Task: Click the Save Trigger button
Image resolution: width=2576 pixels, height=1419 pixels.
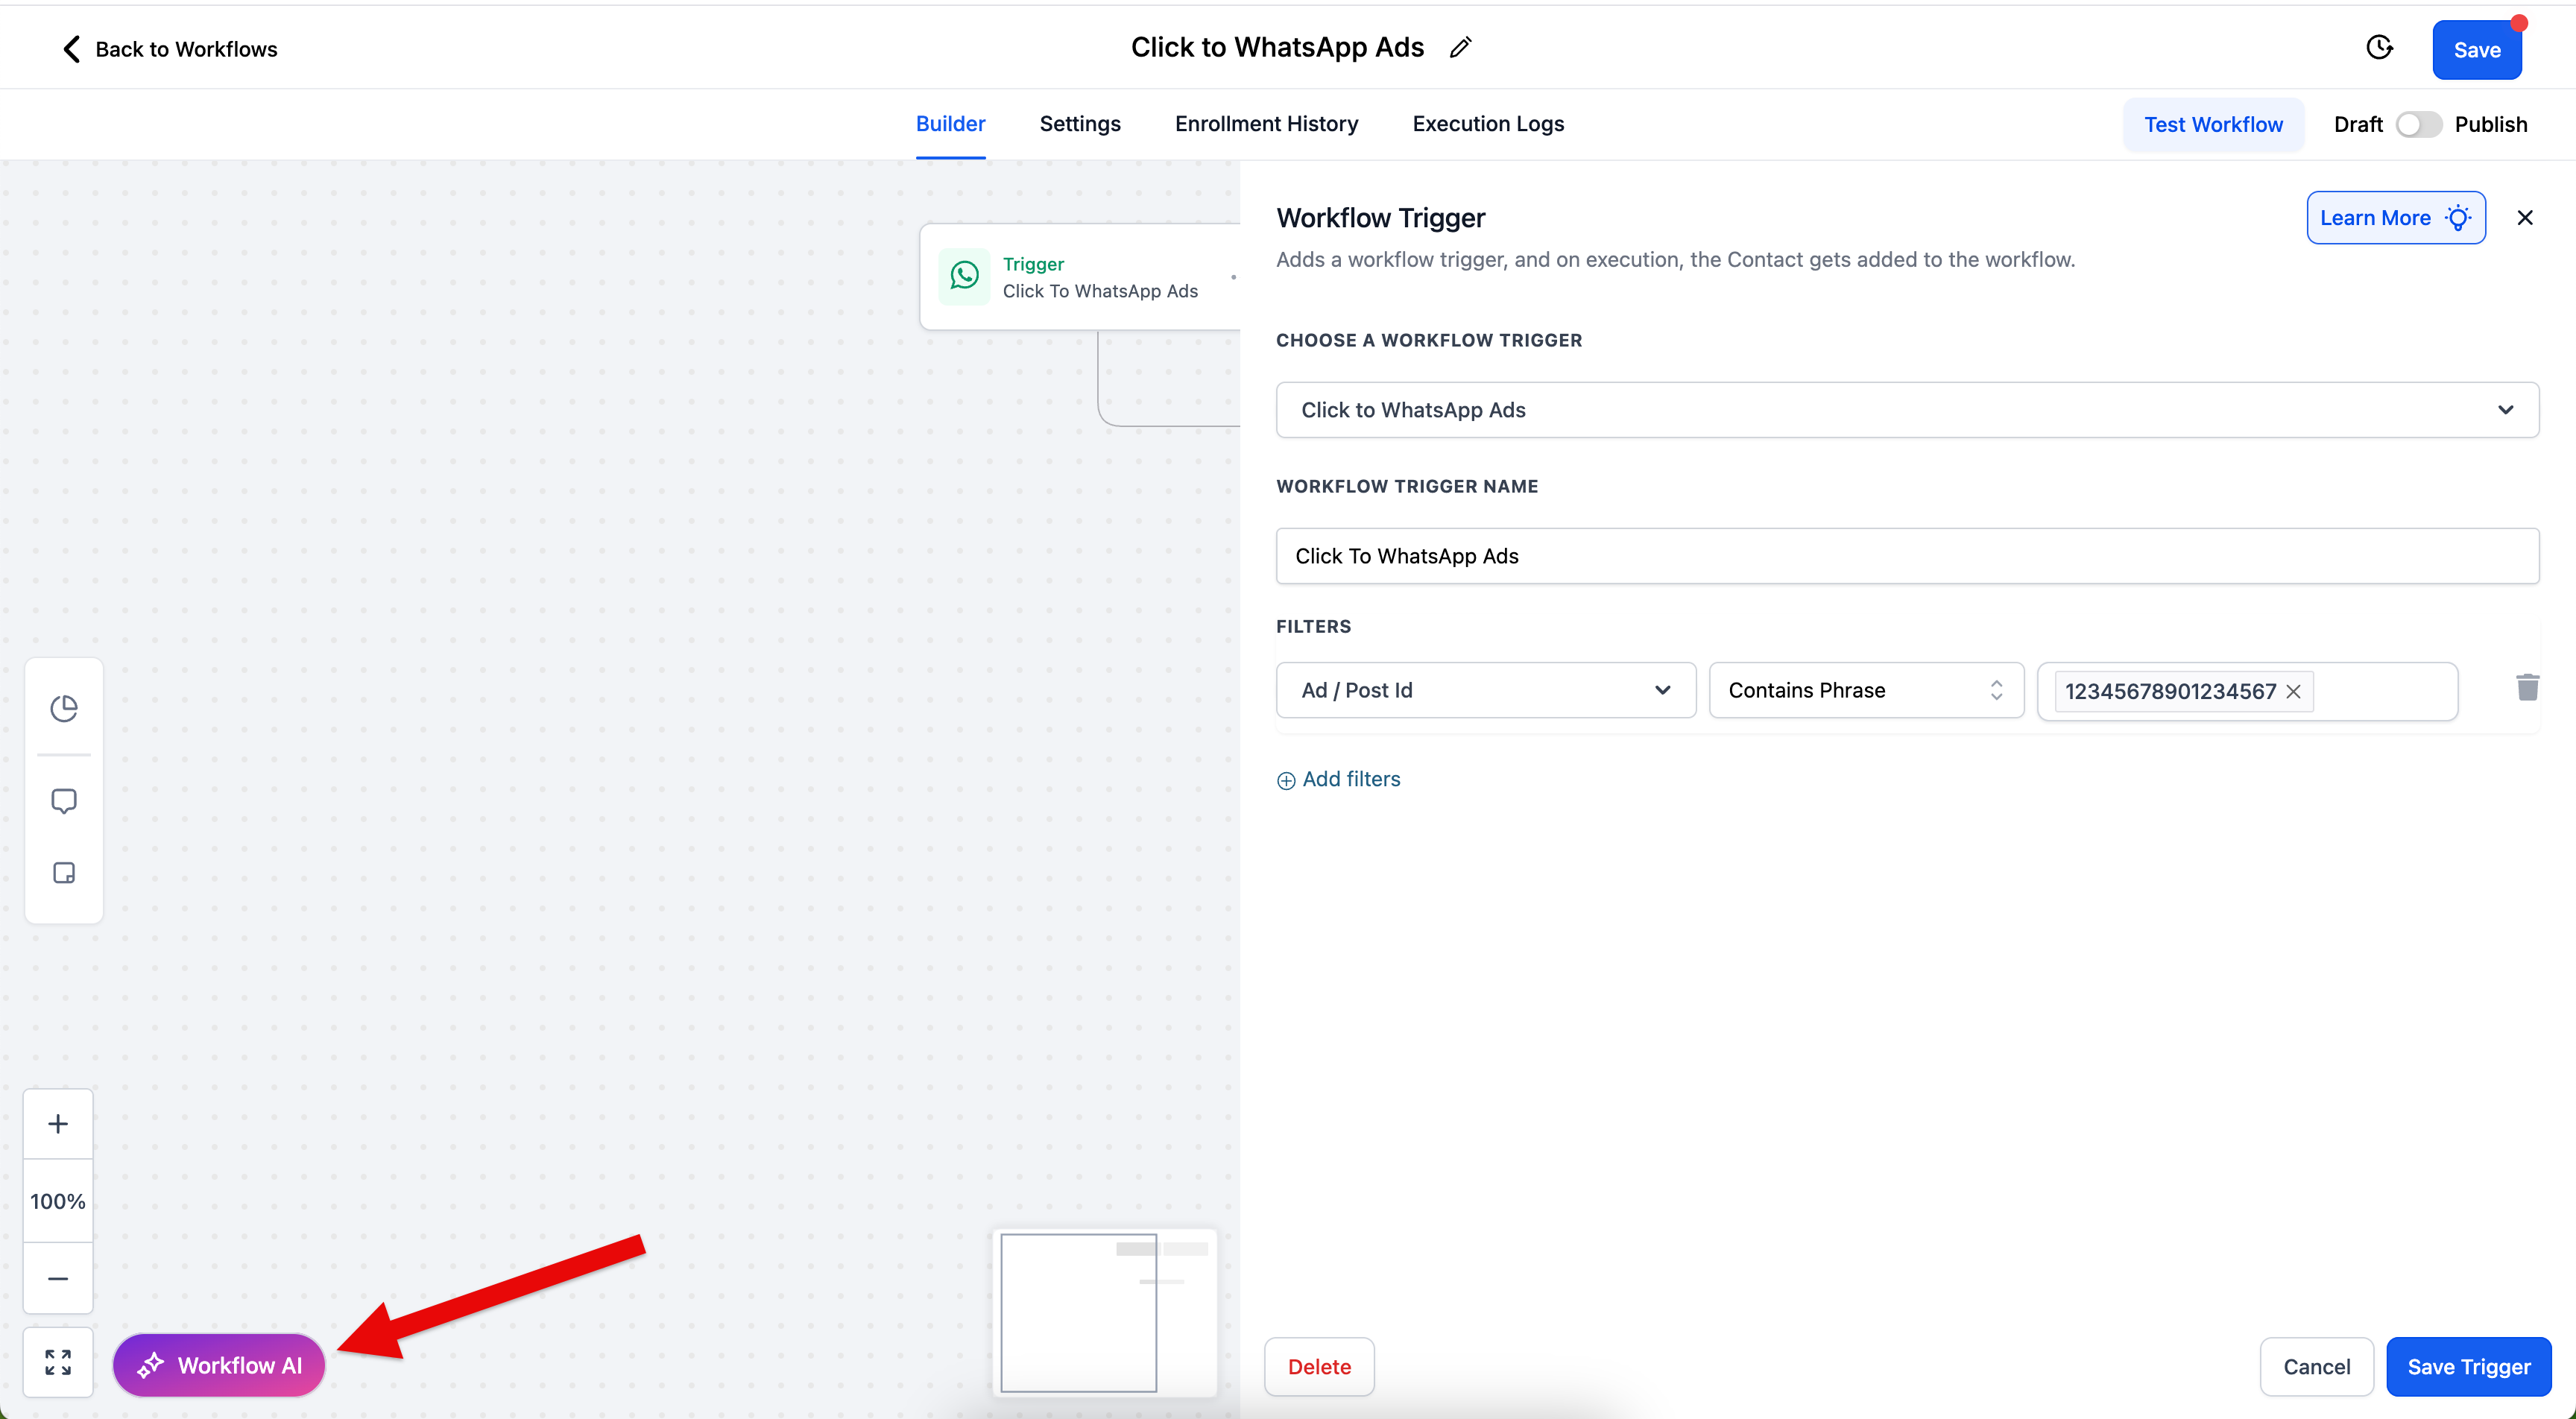Action: (x=2468, y=1367)
